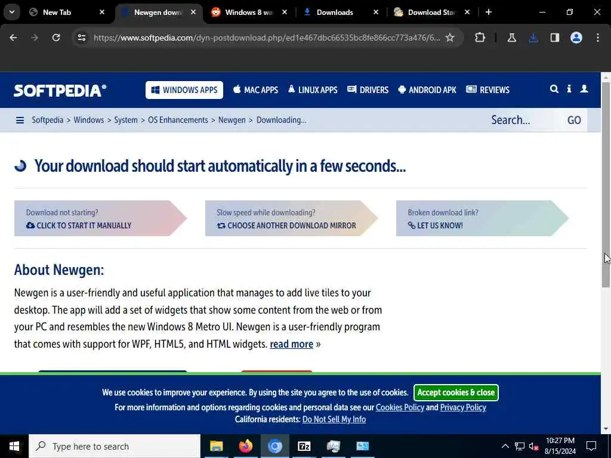The image size is (611, 458).
Task: Choose another download mirror
Action: tap(291, 218)
